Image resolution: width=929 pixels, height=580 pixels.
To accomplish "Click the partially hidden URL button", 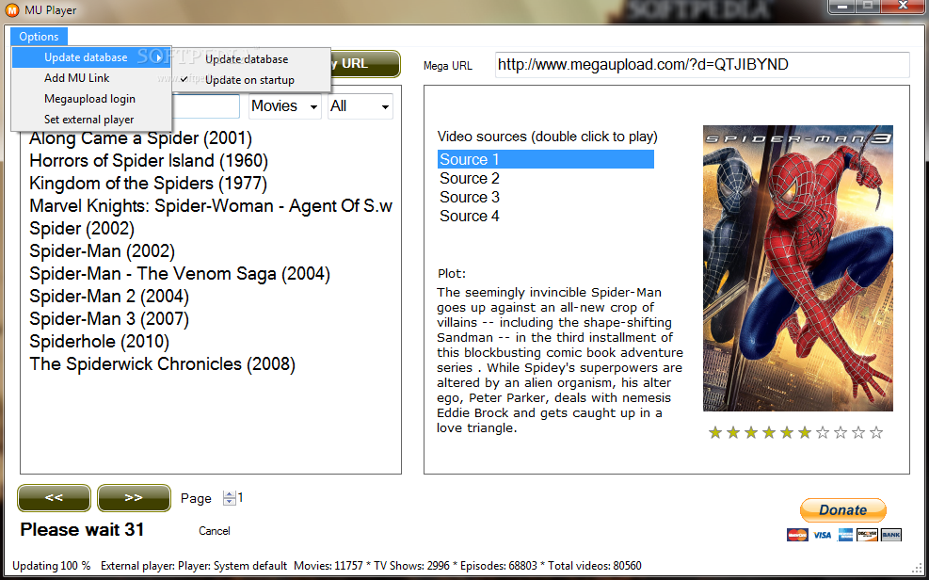I will click(x=363, y=63).
